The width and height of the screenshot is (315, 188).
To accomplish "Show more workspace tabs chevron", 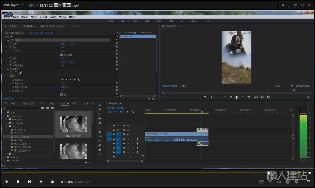I will 208,21.
